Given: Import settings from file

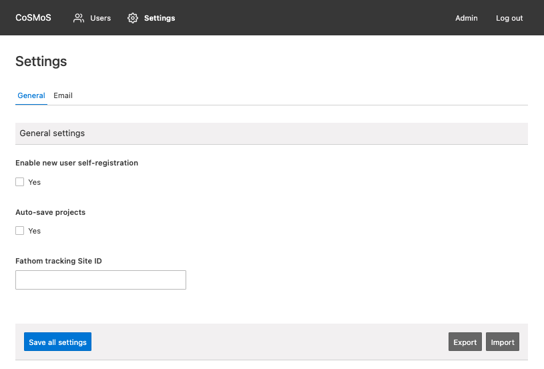Looking at the screenshot, I should click(503, 342).
